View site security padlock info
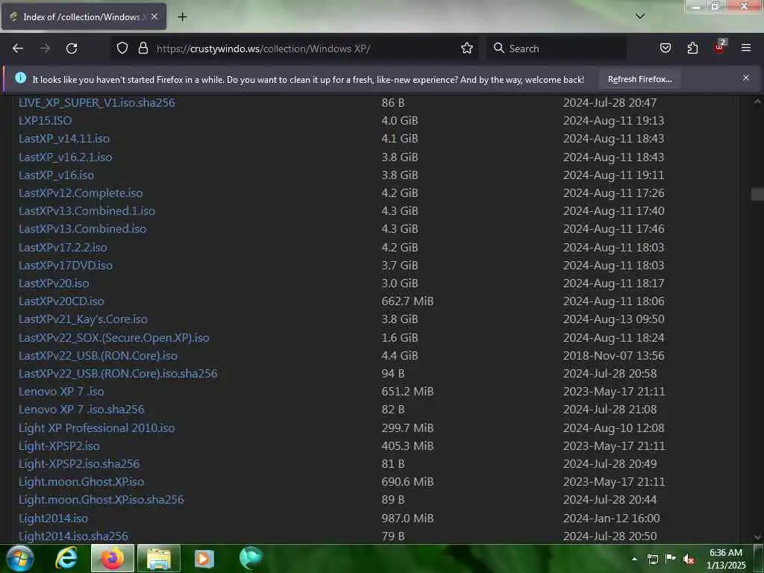Viewport: 764px width, 573px height. pos(143,48)
